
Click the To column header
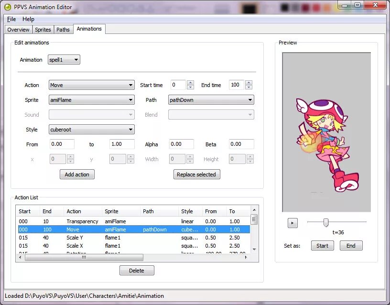(x=238, y=211)
